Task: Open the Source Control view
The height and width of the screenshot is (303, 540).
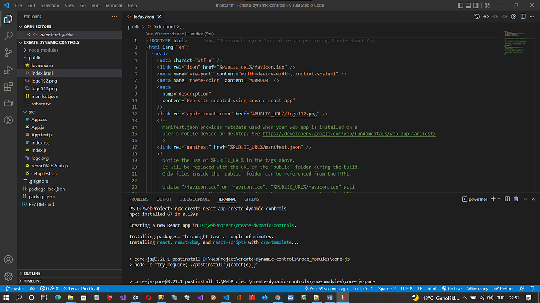Action: [8, 53]
